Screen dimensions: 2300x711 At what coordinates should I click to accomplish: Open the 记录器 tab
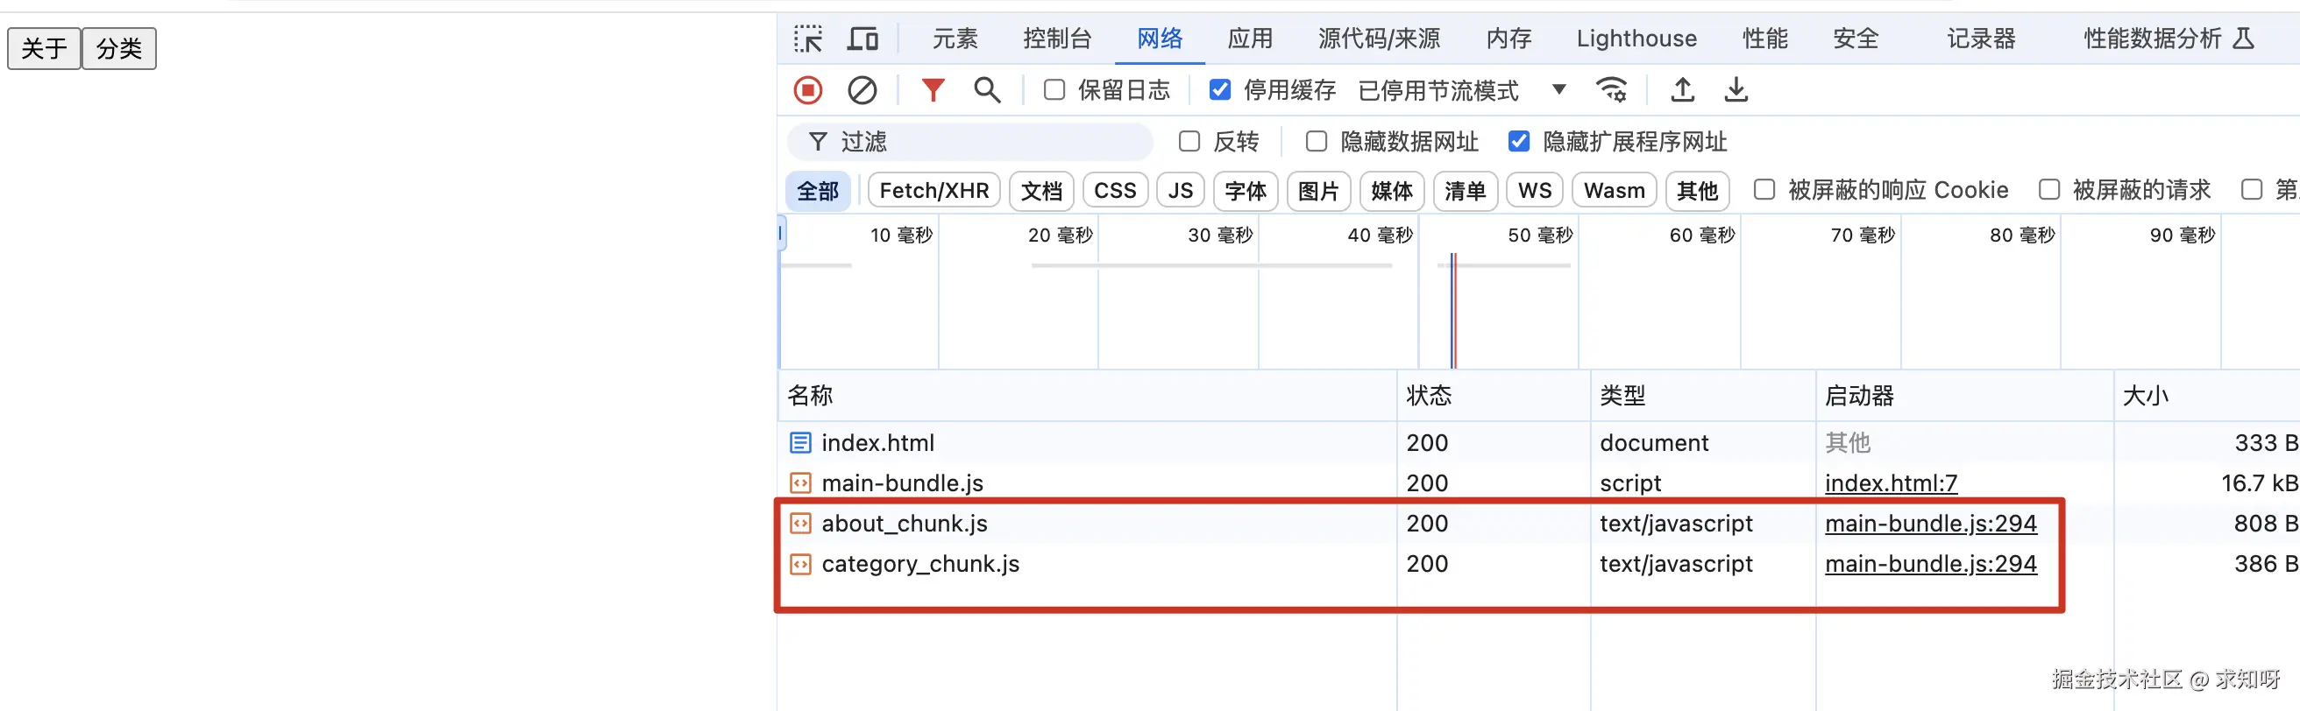pos(1981,39)
